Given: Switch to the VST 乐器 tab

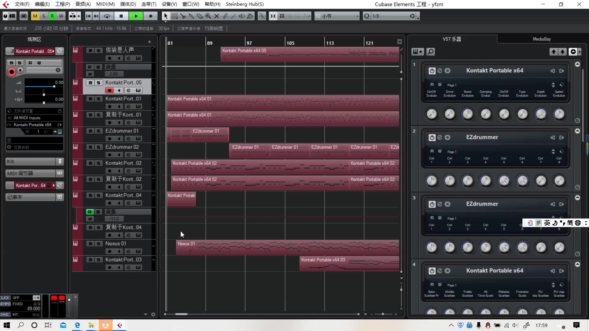Looking at the screenshot, I should [452, 39].
